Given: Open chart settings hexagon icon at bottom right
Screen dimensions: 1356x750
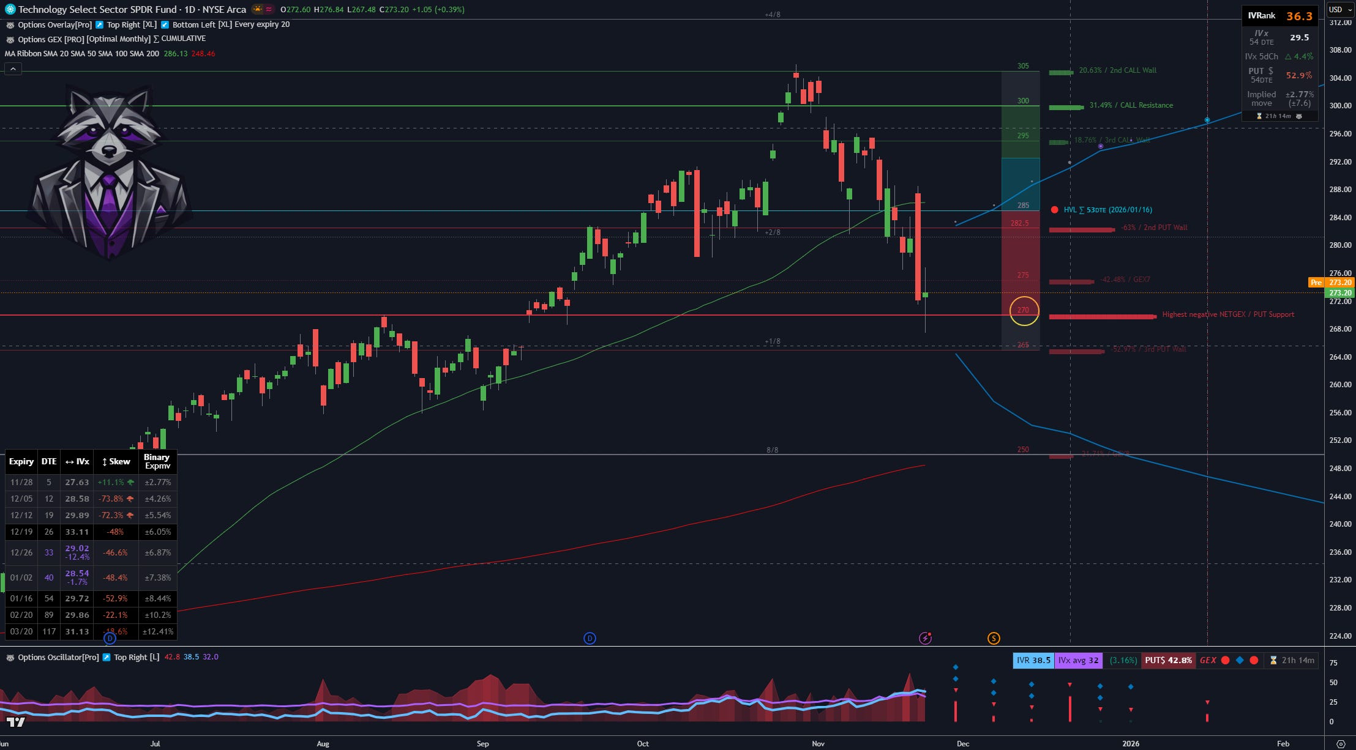Looking at the screenshot, I should [x=1340, y=744].
